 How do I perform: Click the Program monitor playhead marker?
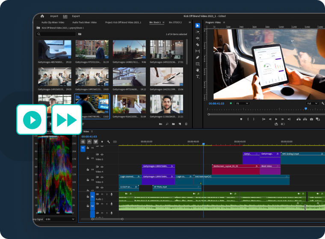pyautogui.click(x=306, y=108)
